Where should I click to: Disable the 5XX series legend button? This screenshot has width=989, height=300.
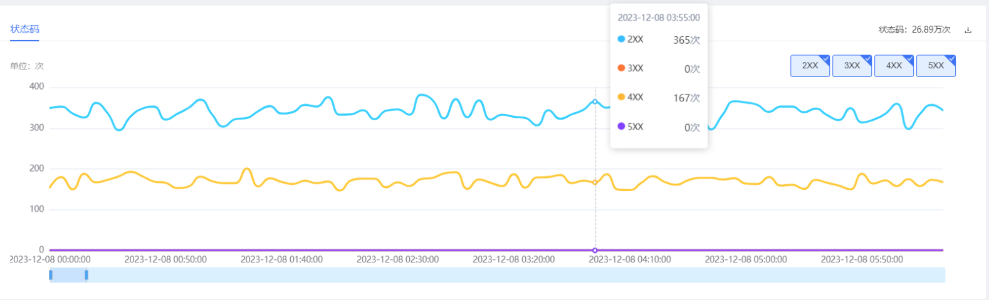[x=936, y=66]
